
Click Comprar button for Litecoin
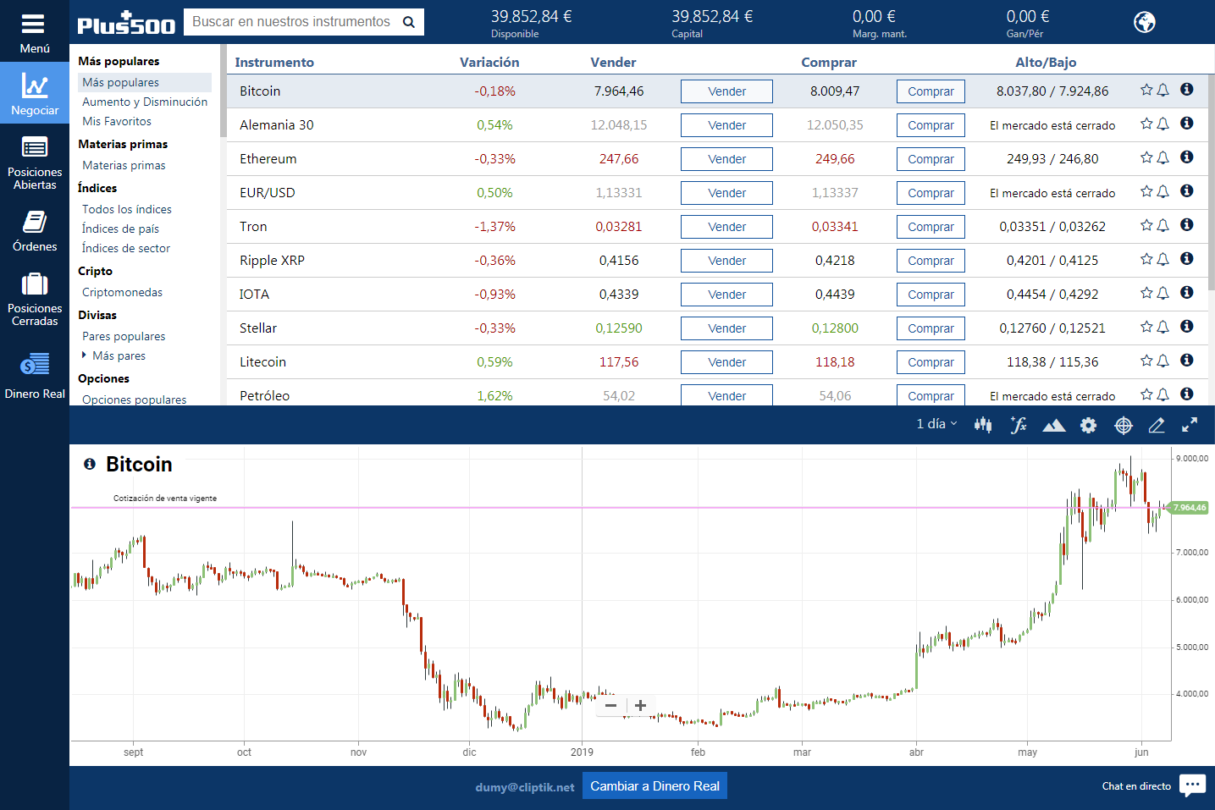pyautogui.click(x=931, y=362)
